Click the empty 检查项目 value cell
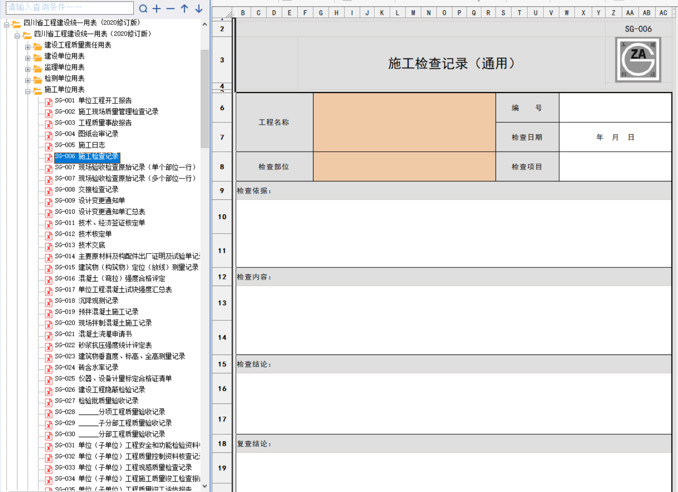Screen dimensions: 678x492 (x=615, y=167)
